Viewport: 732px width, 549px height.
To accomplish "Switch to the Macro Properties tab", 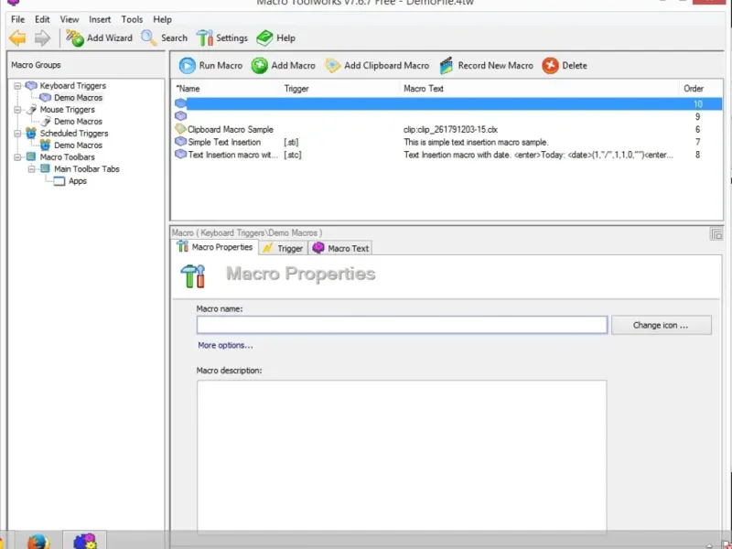I will (x=215, y=247).
